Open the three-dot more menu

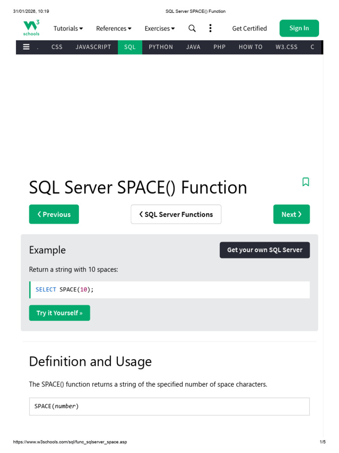click(x=211, y=28)
